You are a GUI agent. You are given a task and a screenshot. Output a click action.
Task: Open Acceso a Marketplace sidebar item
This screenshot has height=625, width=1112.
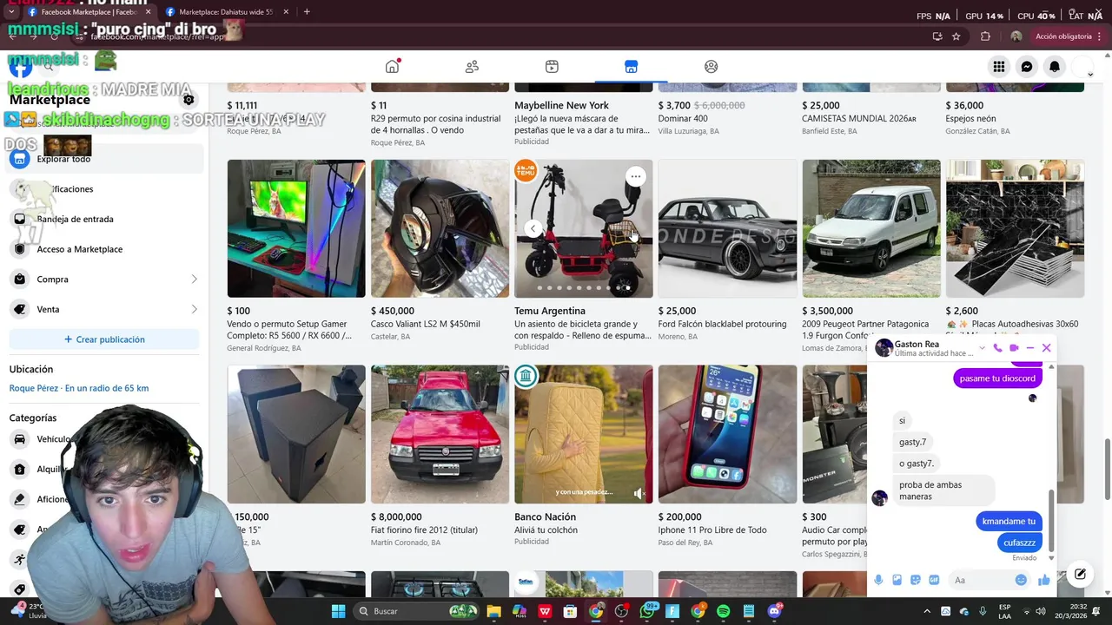(x=104, y=249)
